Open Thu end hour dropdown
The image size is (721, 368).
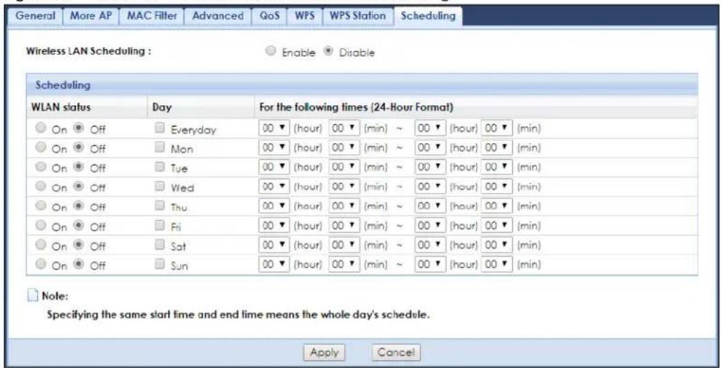coord(430,206)
